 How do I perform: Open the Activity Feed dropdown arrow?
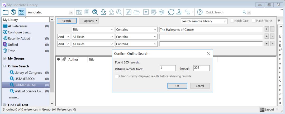(193, 12)
